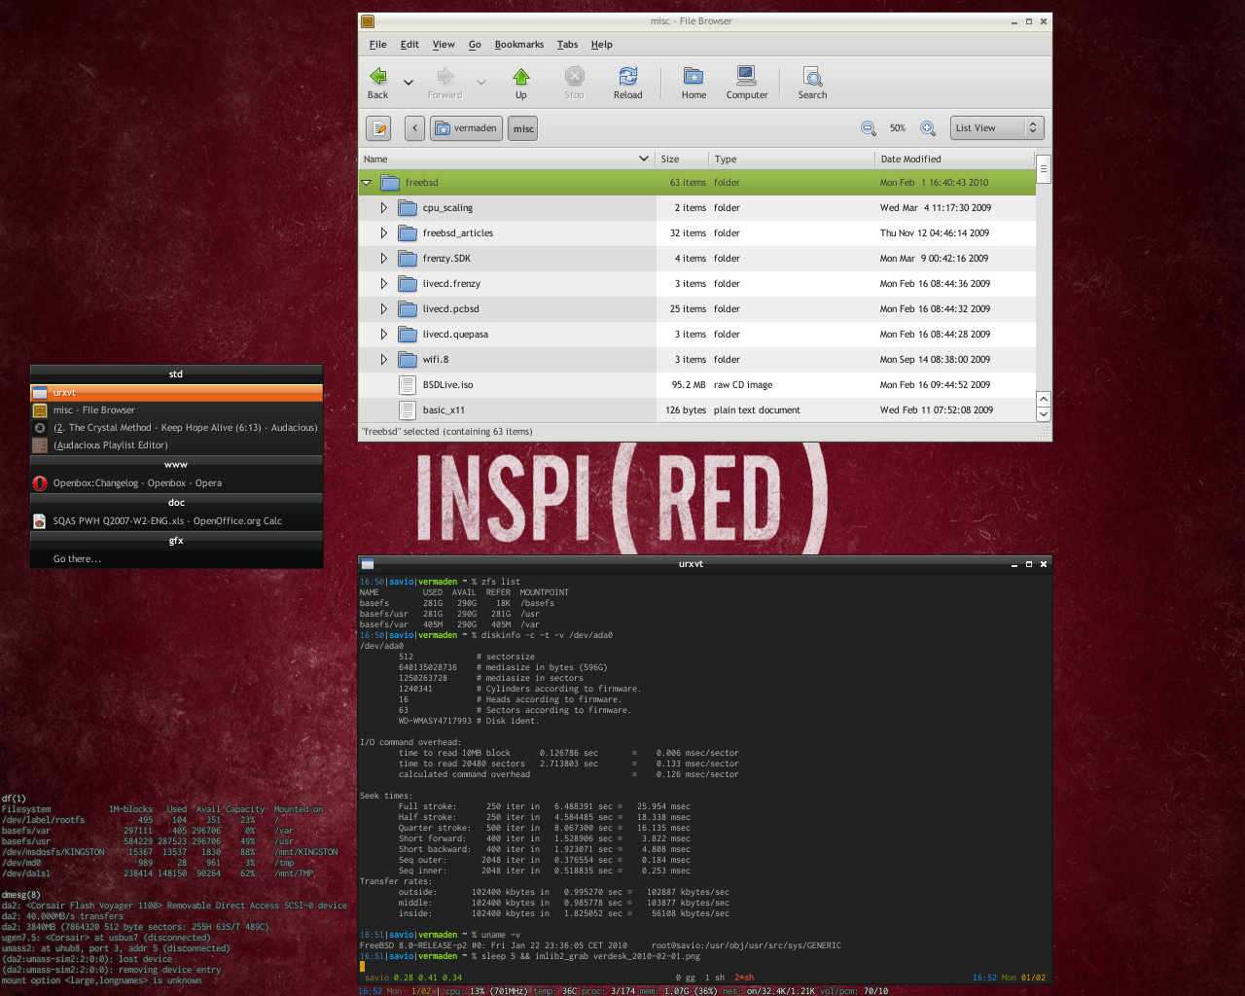Open the Go menu
Screen dimensions: 1245x996
click(475, 45)
